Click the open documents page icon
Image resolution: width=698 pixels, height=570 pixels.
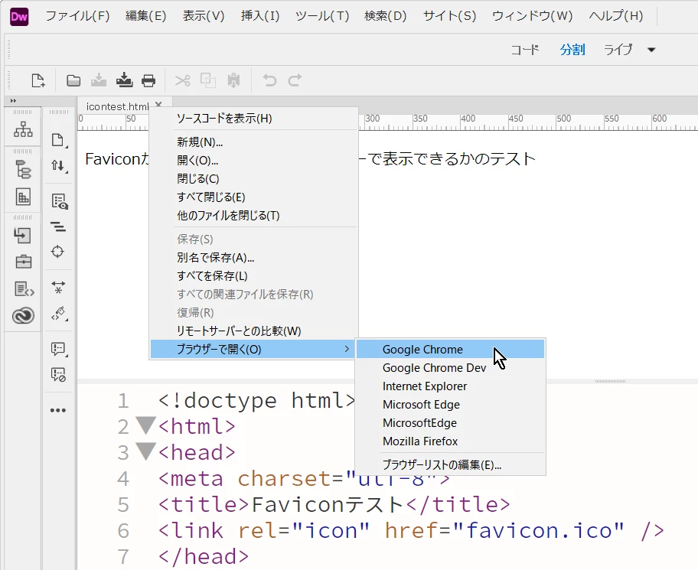tap(58, 140)
